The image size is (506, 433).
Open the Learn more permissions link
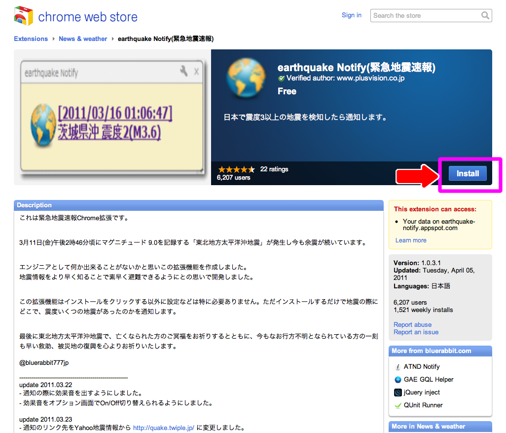pyautogui.click(x=411, y=240)
